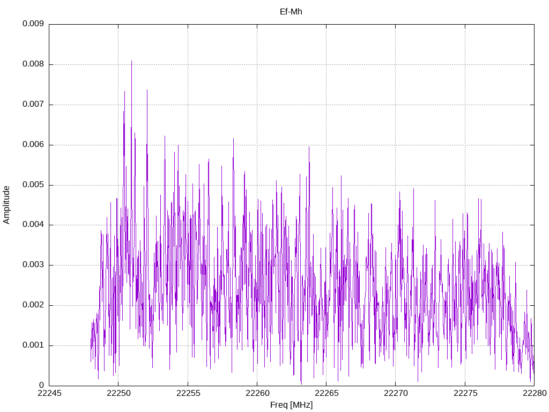Select the 22270 x-axis tick label
Screen dimensions: 549x412
tap(396, 393)
